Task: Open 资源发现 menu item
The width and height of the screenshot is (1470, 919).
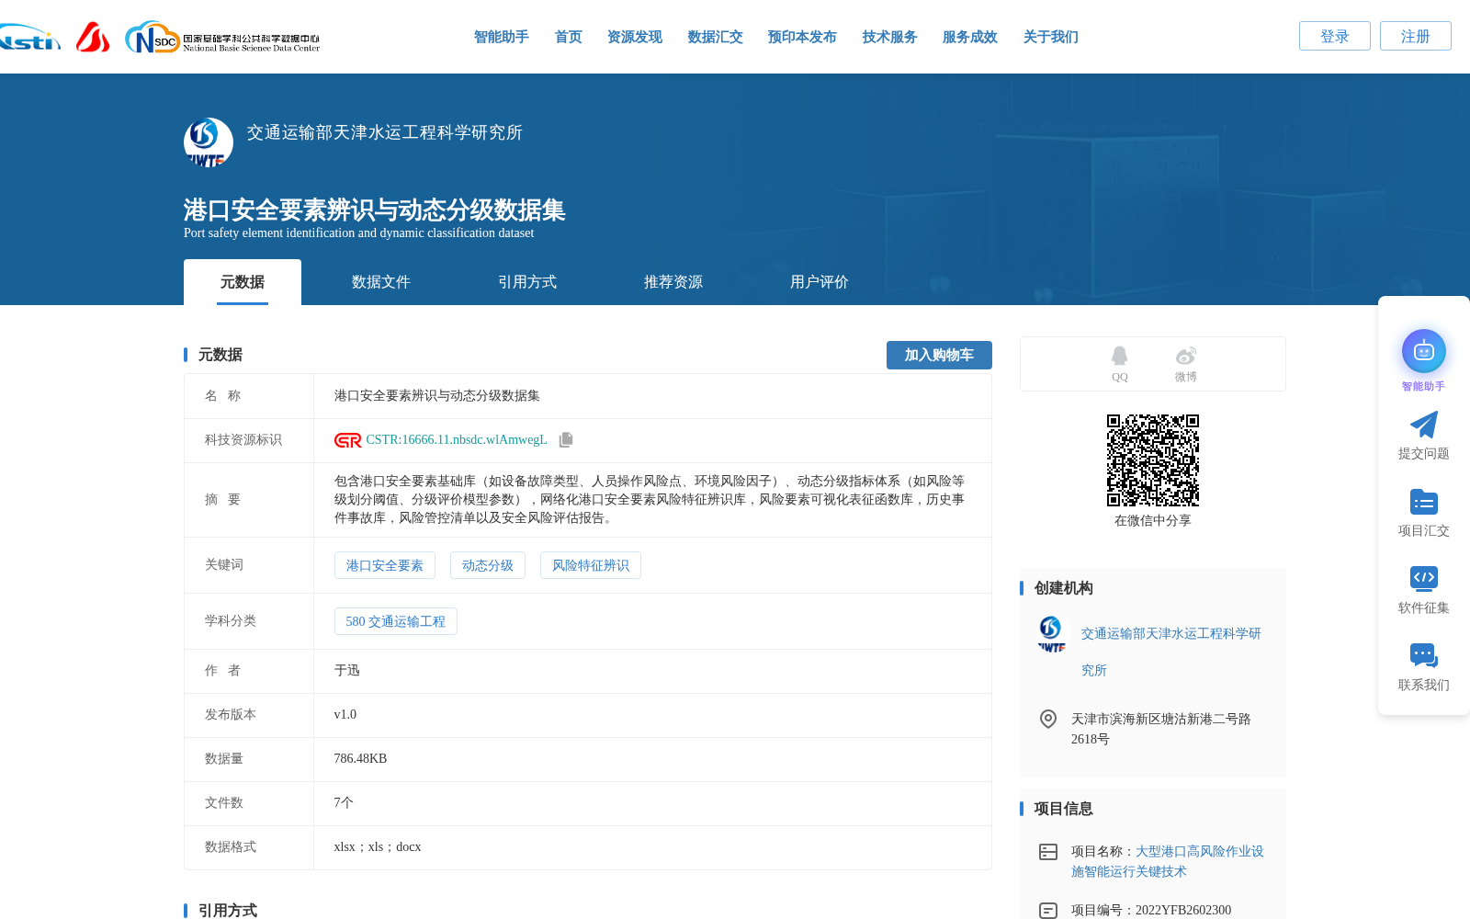Action: [635, 37]
